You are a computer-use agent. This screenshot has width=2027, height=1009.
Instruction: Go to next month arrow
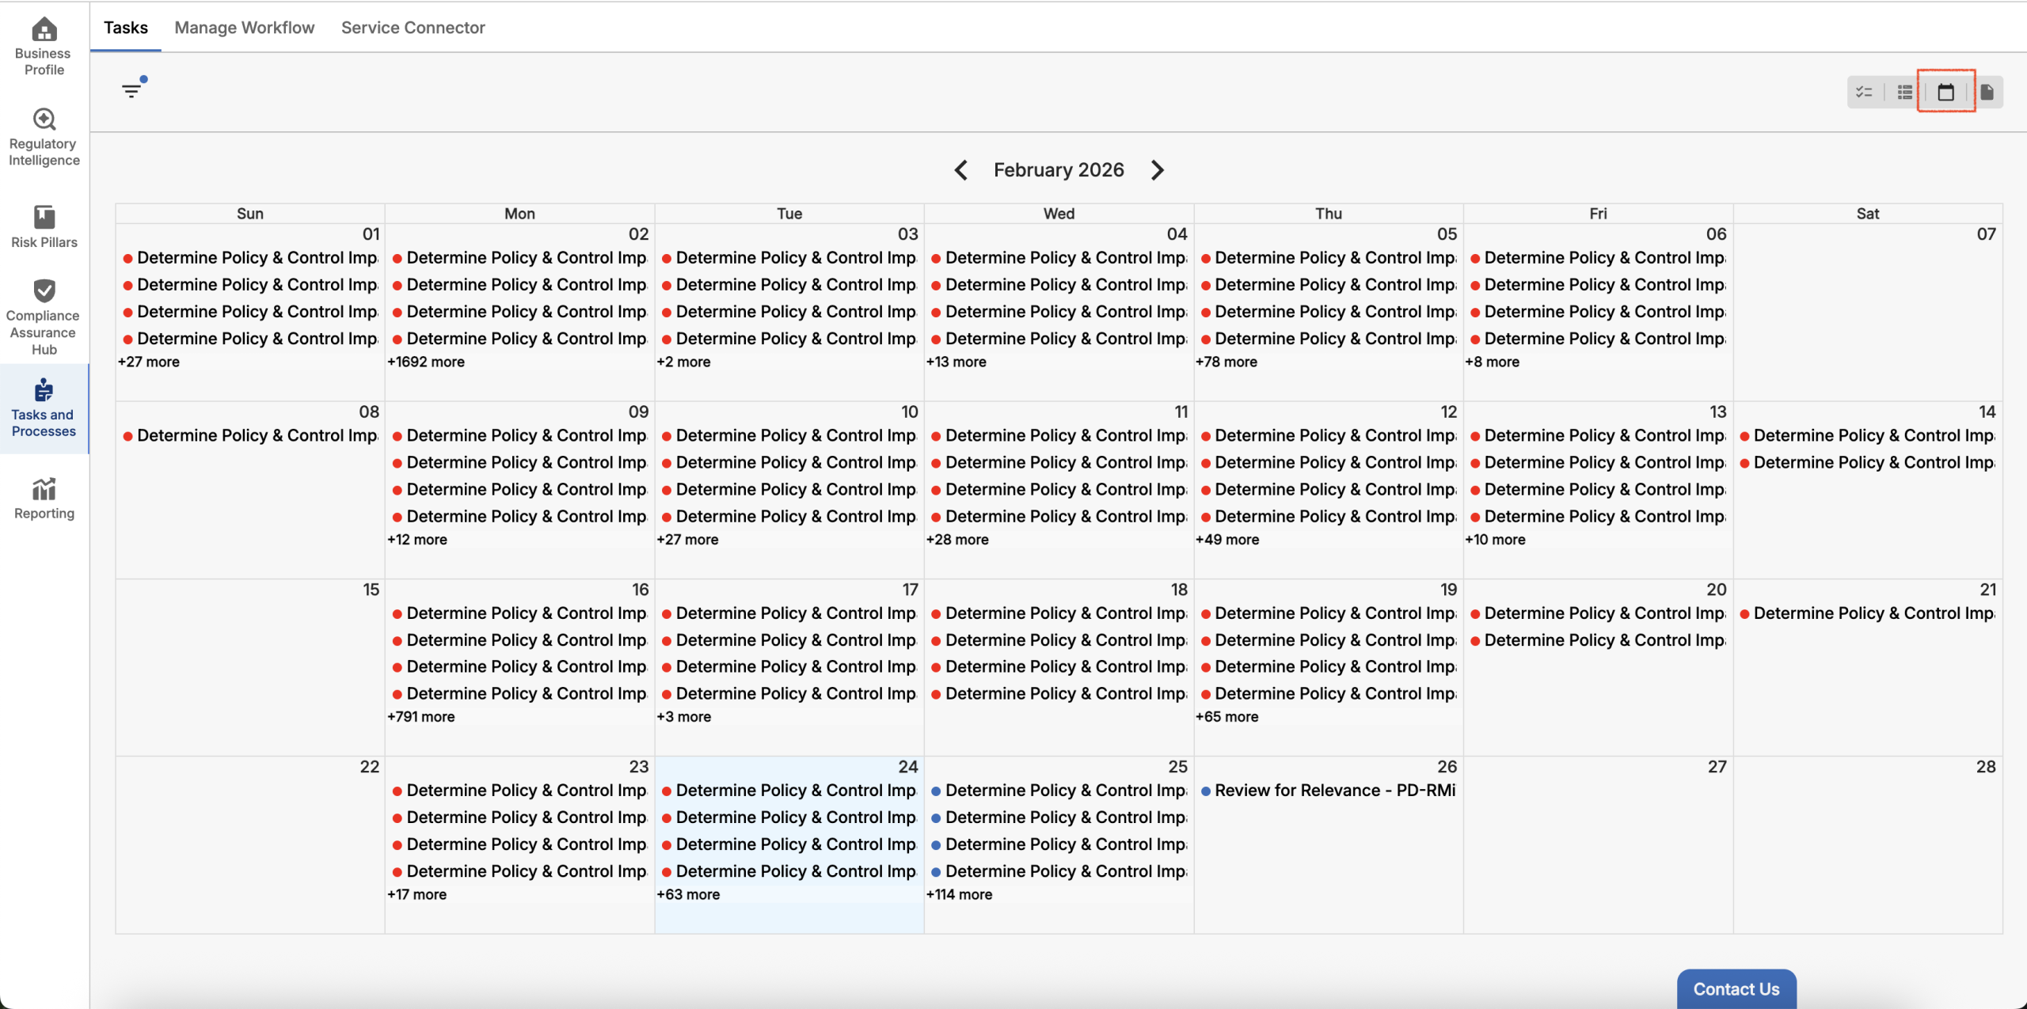coord(1157,170)
